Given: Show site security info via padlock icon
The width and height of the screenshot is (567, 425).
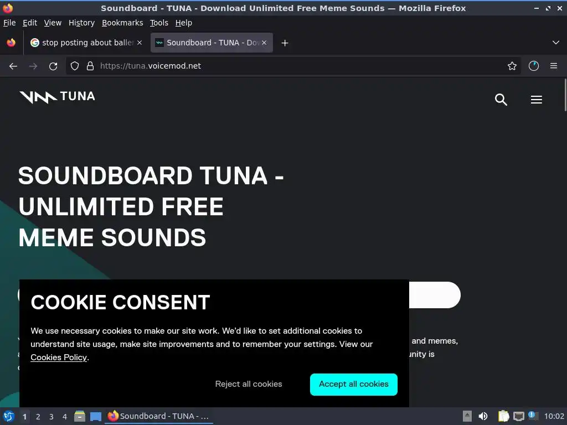Looking at the screenshot, I should tap(90, 66).
